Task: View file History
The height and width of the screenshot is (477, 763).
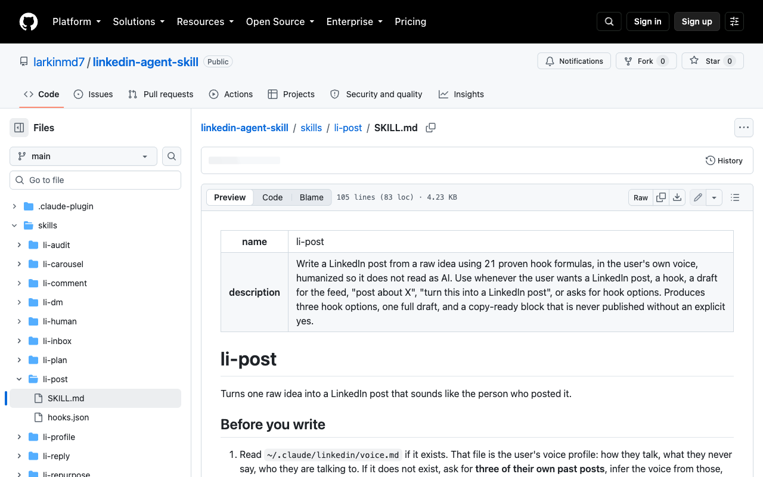Action: [x=724, y=160]
